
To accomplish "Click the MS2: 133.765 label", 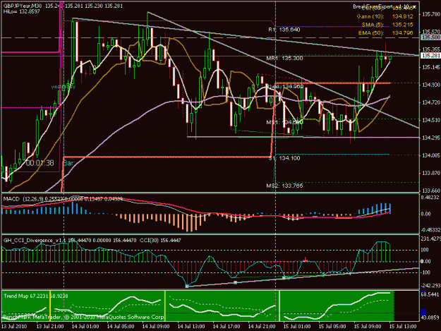I will point(284,186).
